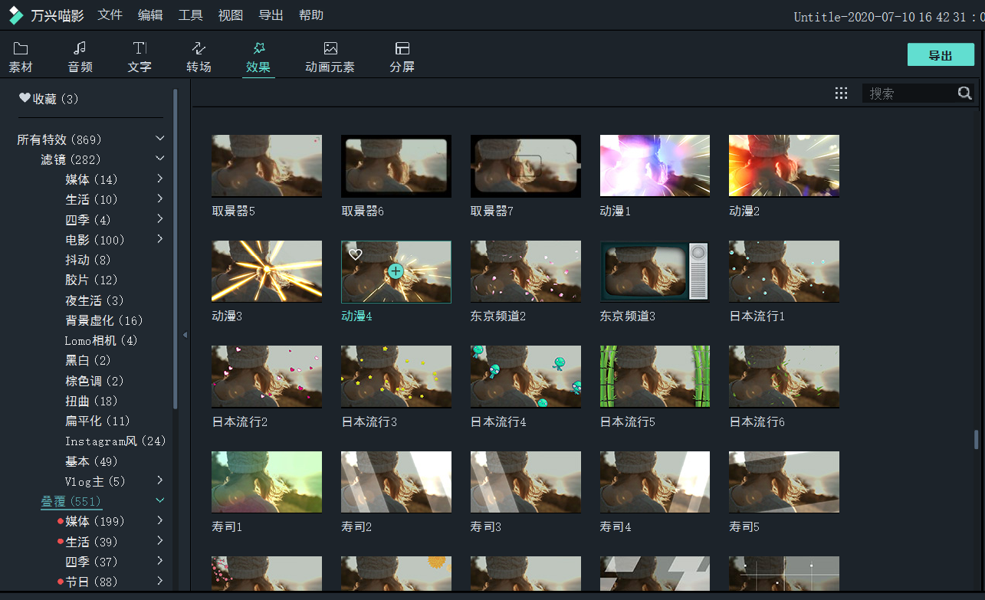The height and width of the screenshot is (600, 985).
Task: Expand the 生活 (10) arrow
Action: coord(160,198)
